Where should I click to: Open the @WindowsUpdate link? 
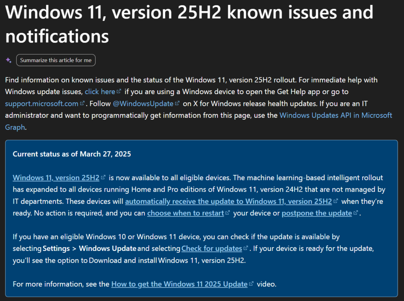point(143,103)
